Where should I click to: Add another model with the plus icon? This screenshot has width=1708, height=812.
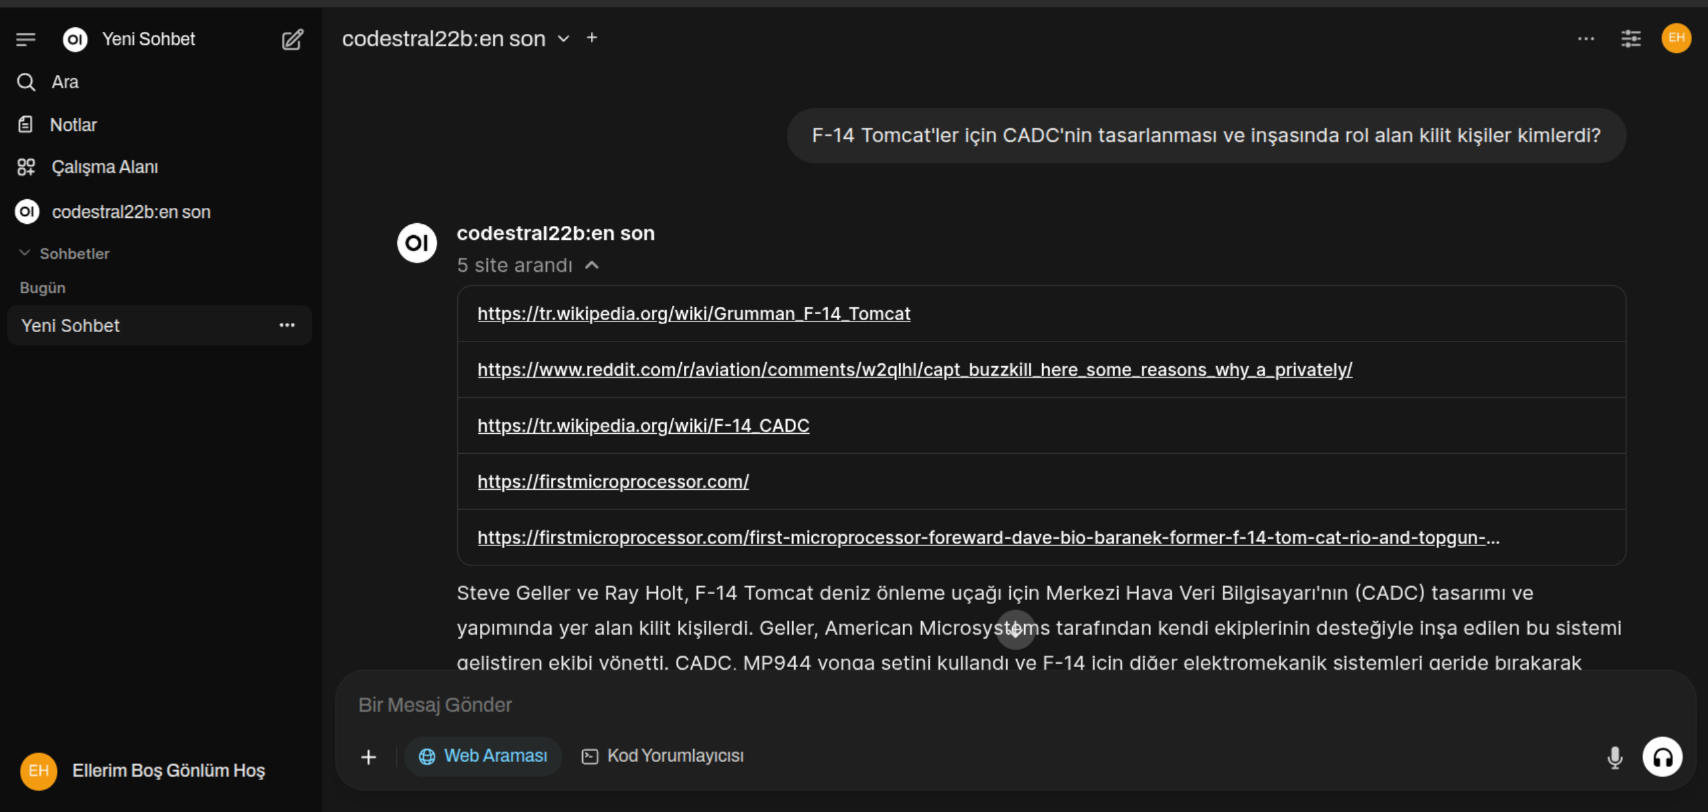592,38
